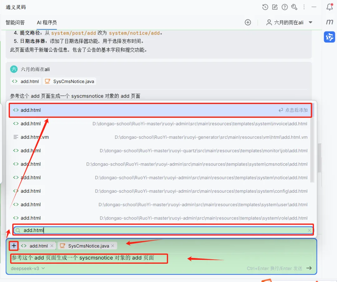Open the 六月的雨在ali account dropdown
This screenshot has width=337, height=282.
tap(289, 22)
